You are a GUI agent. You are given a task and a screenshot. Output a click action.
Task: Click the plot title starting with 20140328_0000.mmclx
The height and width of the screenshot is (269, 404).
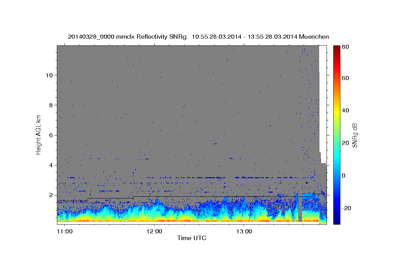tap(198, 37)
